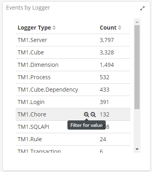Screen dimensions: 152x172
Task: Click the vertical scrollbar thumb
Action: (x=137, y=67)
